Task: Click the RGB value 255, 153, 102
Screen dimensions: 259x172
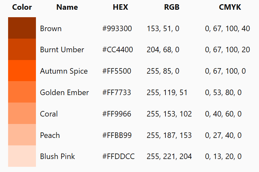Action: pyautogui.click(x=169, y=114)
